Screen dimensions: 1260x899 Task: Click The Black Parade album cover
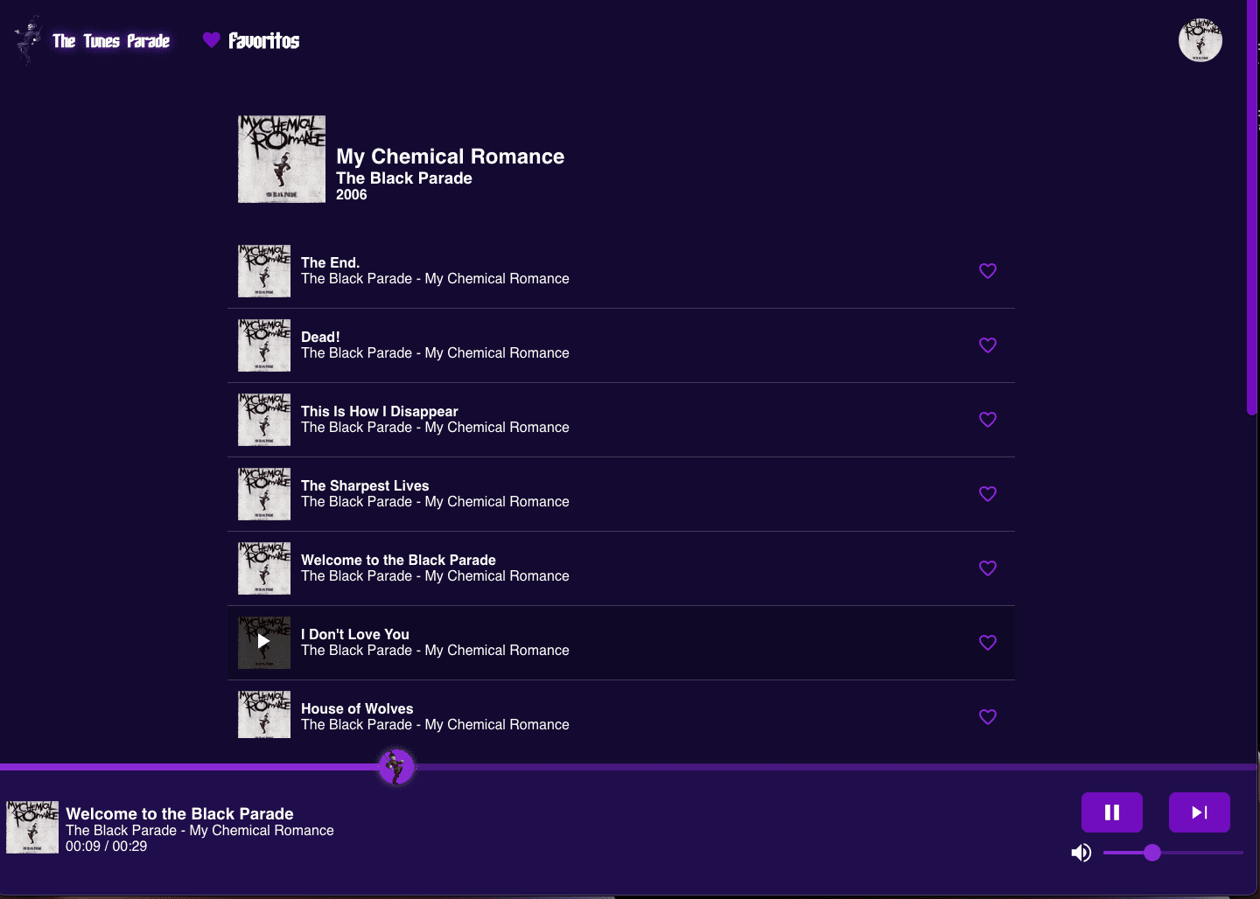281,159
